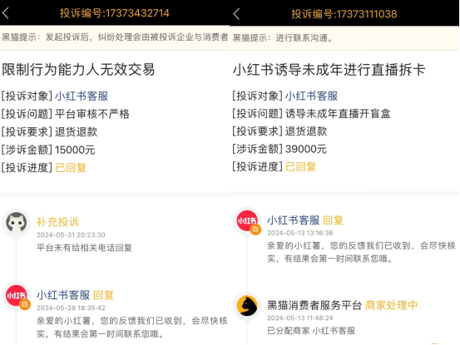This screenshot has height=345, width=460.
Task: Go back from complaint 17373432714
Action: (x=6, y=13)
